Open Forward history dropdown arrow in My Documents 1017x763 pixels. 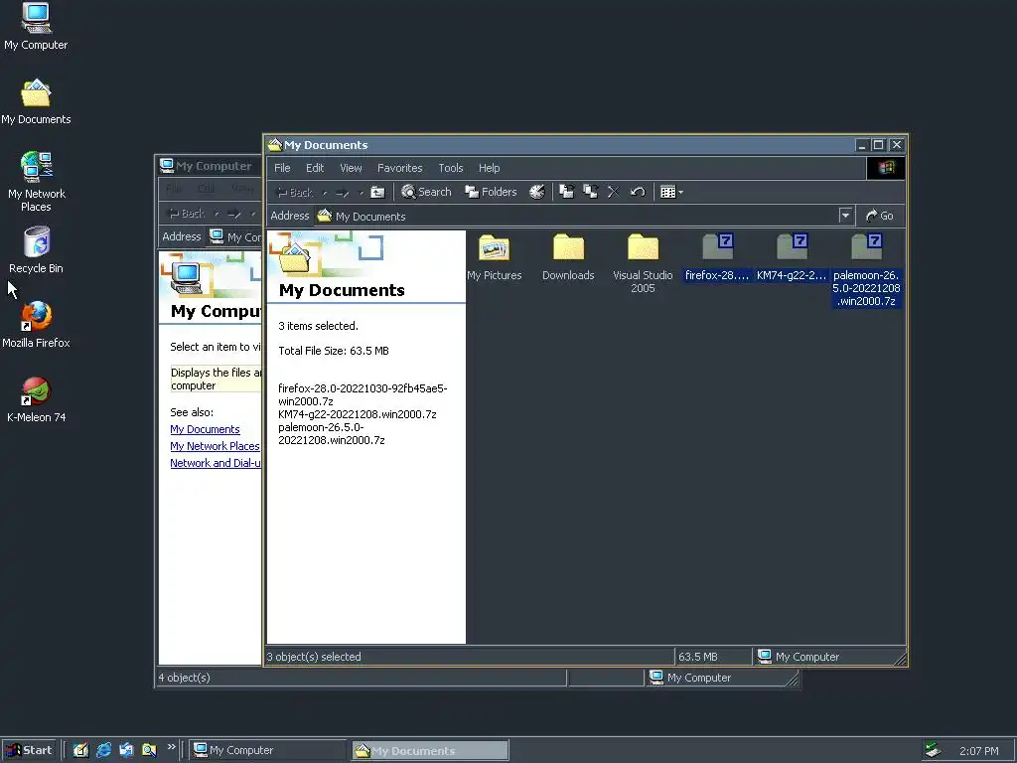361,193
